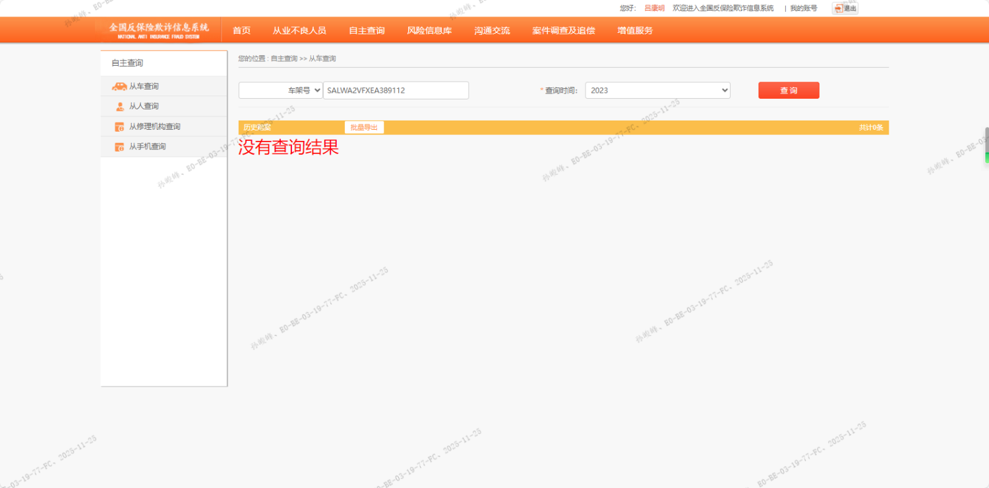989x488 pixels.
Task: Expand the 查询时间 year dropdown
Action: click(657, 90)
